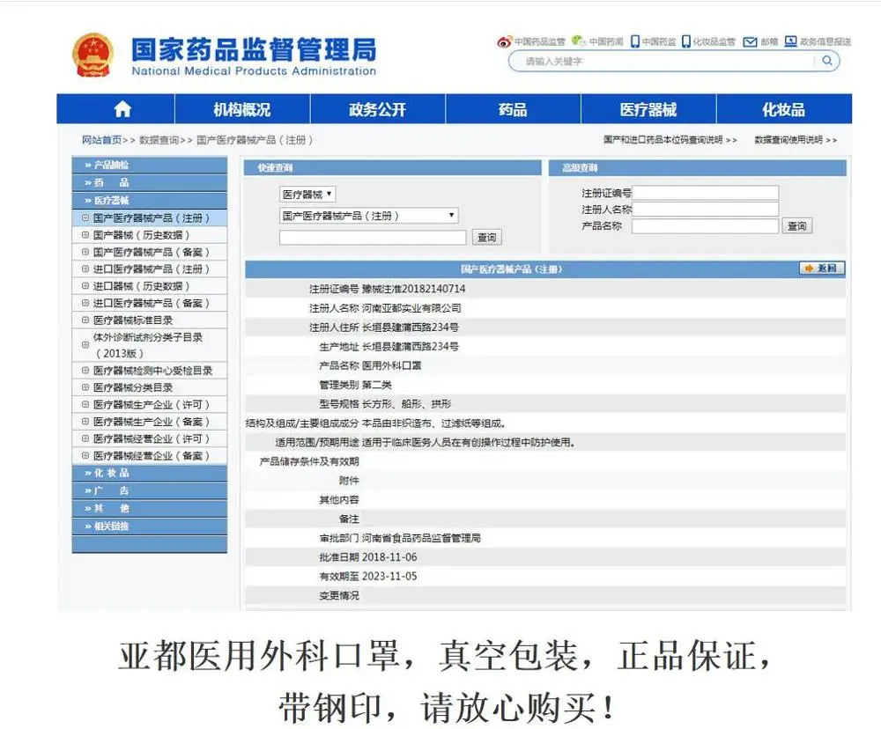Select 医疗器械标准目录 in sidebar

pos(150,320)
